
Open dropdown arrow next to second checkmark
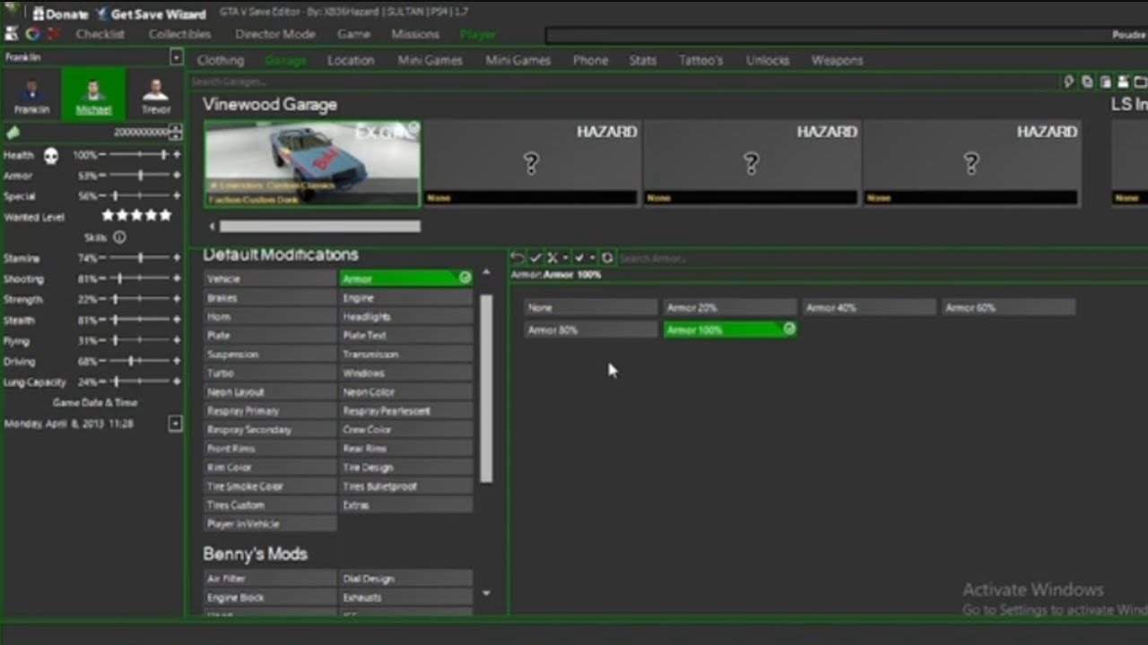click(592, 258)
